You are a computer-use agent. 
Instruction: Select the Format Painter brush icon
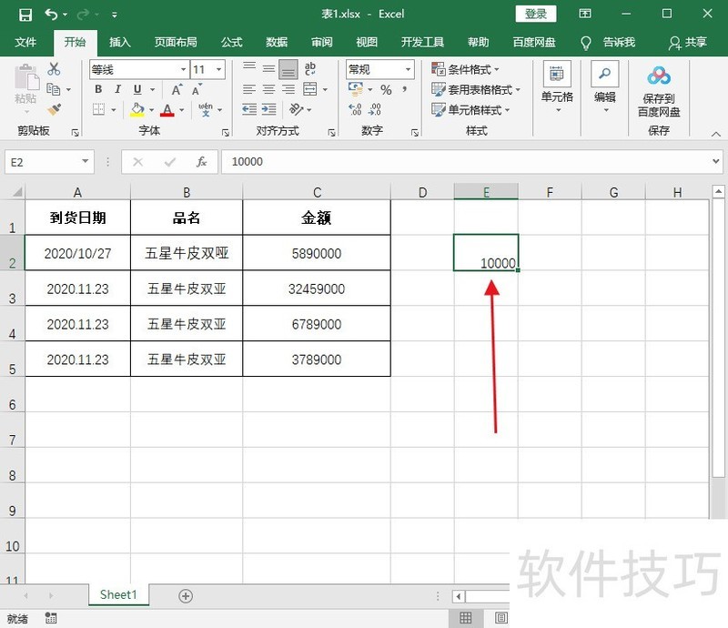54,109
